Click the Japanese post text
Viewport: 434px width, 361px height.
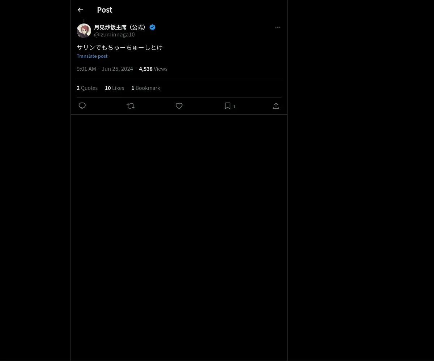tap(120, 47)
